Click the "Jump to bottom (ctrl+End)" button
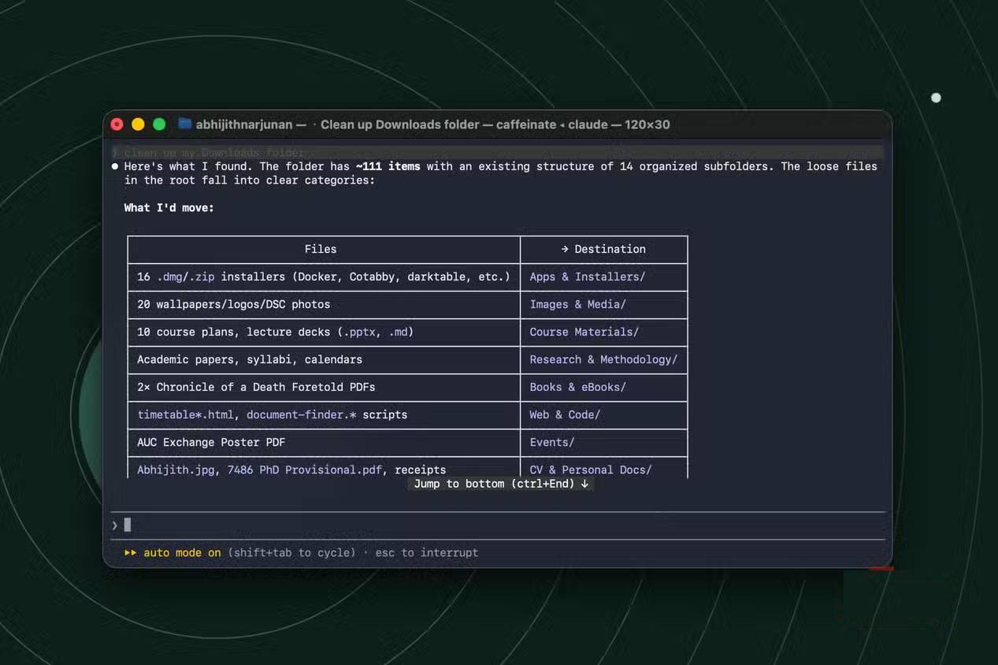 click(502, 484)
